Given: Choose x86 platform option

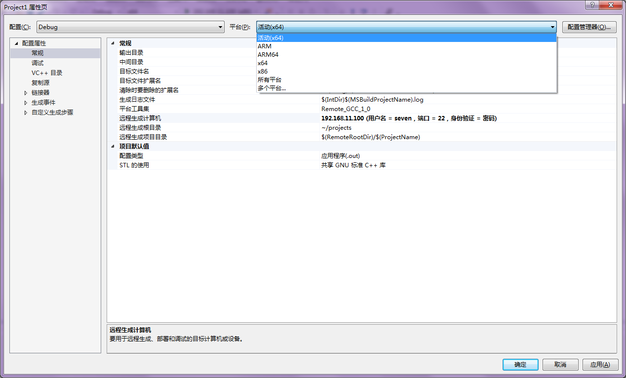Looking at the screenshot, I should pyautogui.click(x=263, y=72).
